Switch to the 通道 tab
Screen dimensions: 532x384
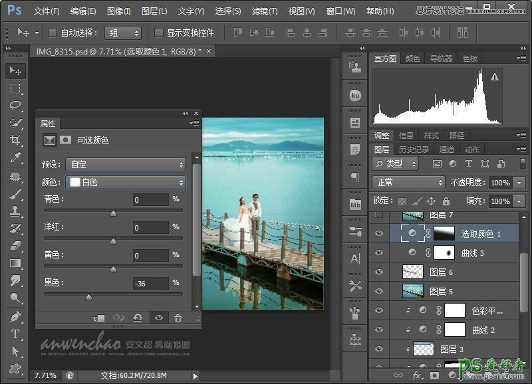tap(447, 149)
